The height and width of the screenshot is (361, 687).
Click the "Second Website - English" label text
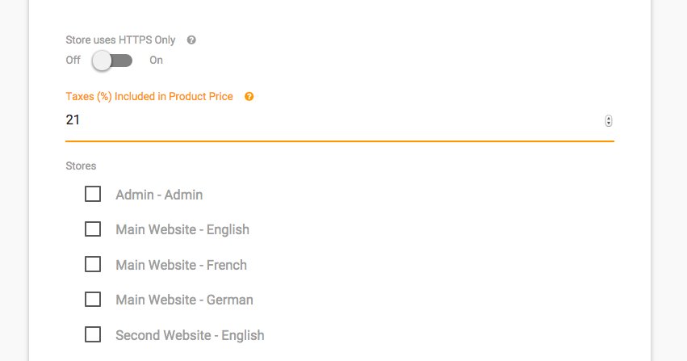190,335
